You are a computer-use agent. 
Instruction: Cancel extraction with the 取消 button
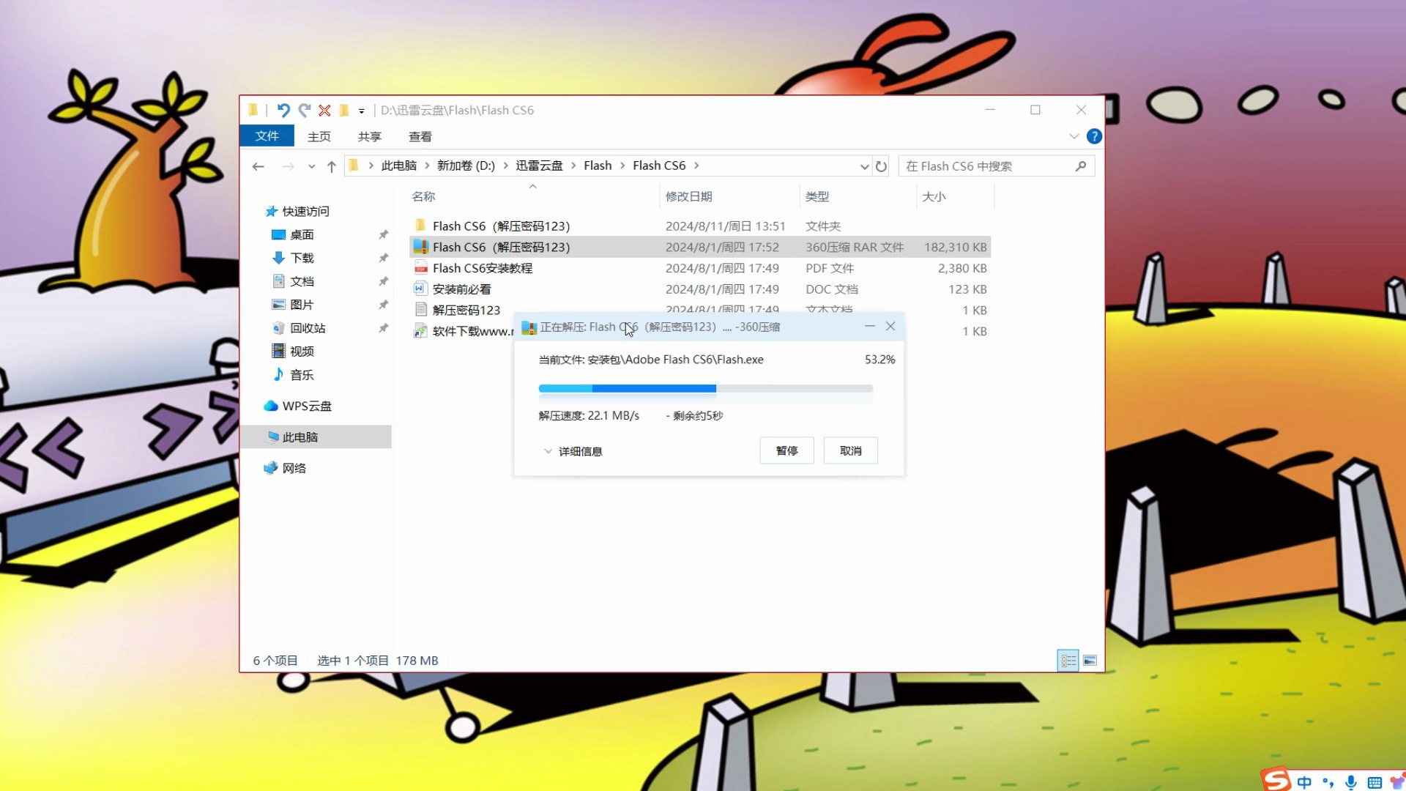[x=850, y=450]
